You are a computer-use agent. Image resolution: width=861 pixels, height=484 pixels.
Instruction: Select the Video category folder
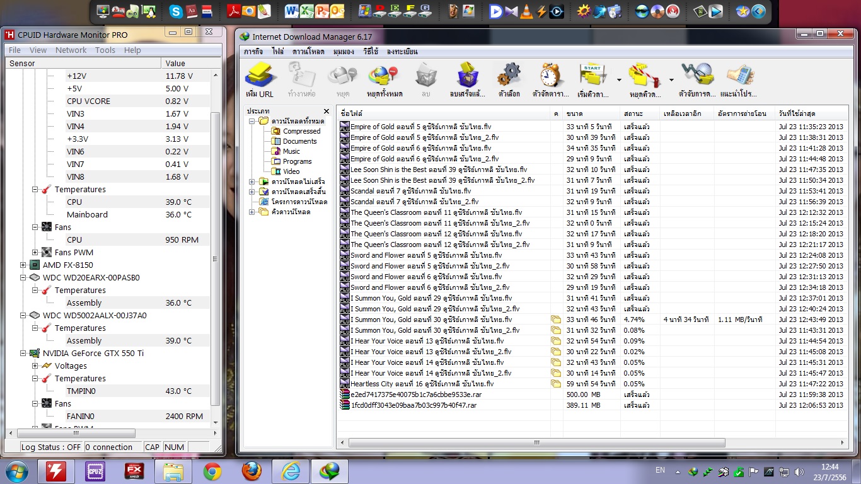coord(286,171)
